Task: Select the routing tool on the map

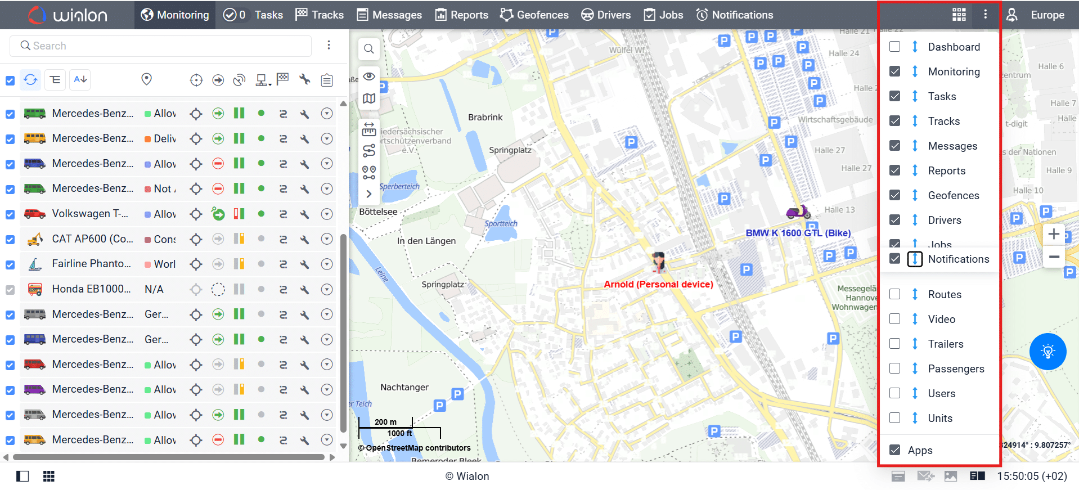Action: tap(369, 151)
